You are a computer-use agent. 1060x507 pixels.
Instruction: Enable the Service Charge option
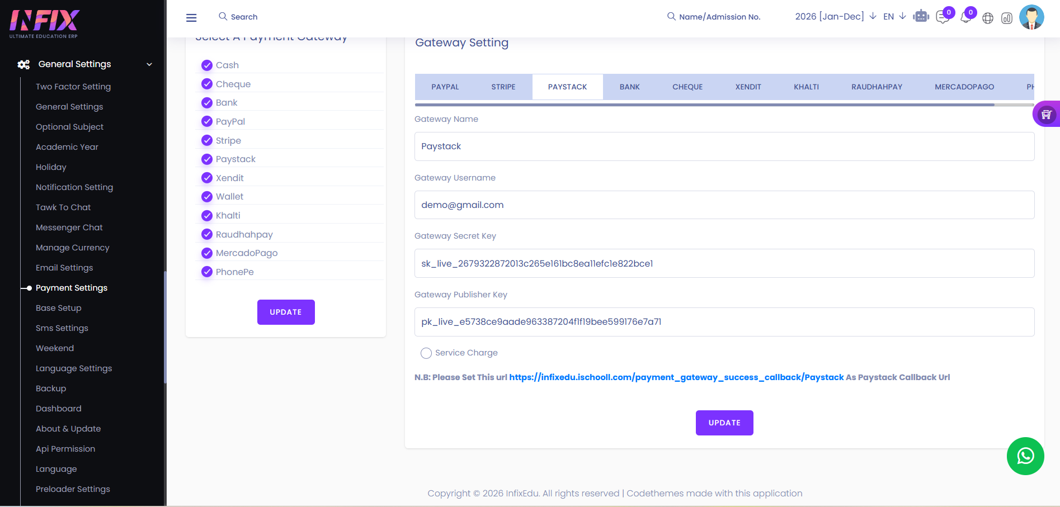[x=426, y=353]
